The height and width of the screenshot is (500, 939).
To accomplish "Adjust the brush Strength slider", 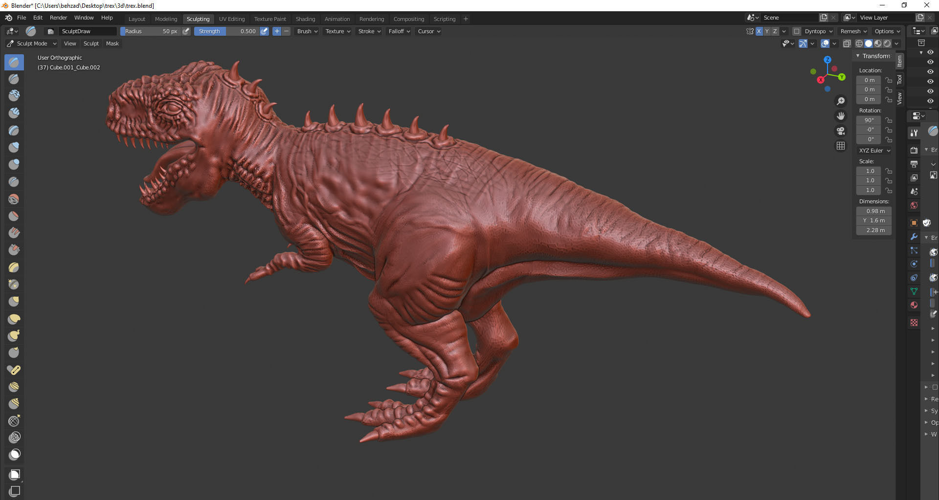I will 226,31.
